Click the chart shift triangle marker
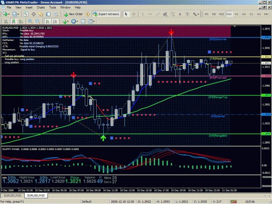Screen dimensions: 272x204 point(235,27)
